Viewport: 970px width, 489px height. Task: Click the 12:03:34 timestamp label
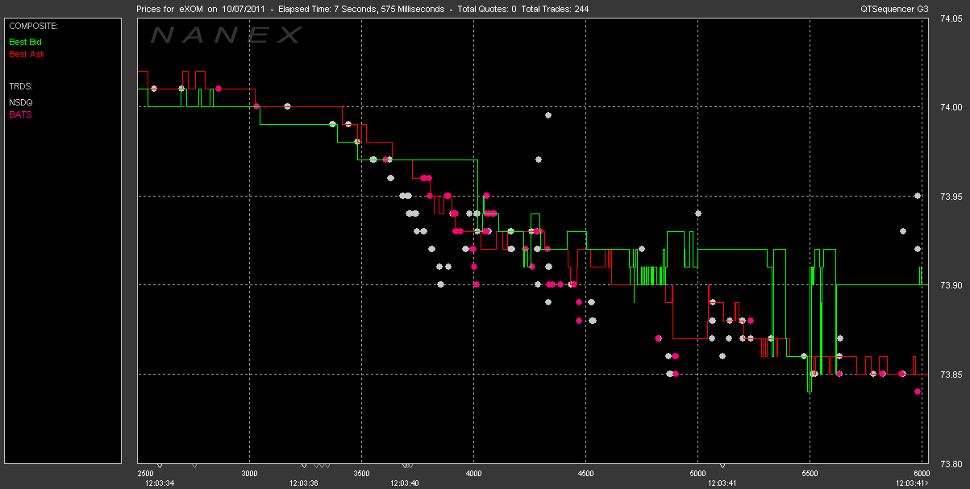pos(158,483)
